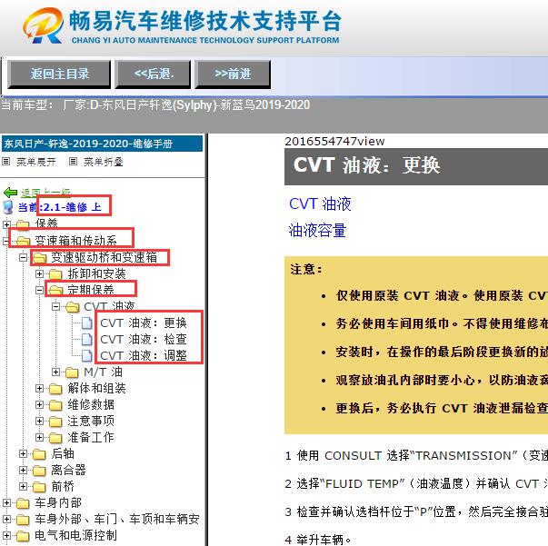Click document icon beside CVT 油液：调整
This screenshot has height=546, width=548.
87,355
